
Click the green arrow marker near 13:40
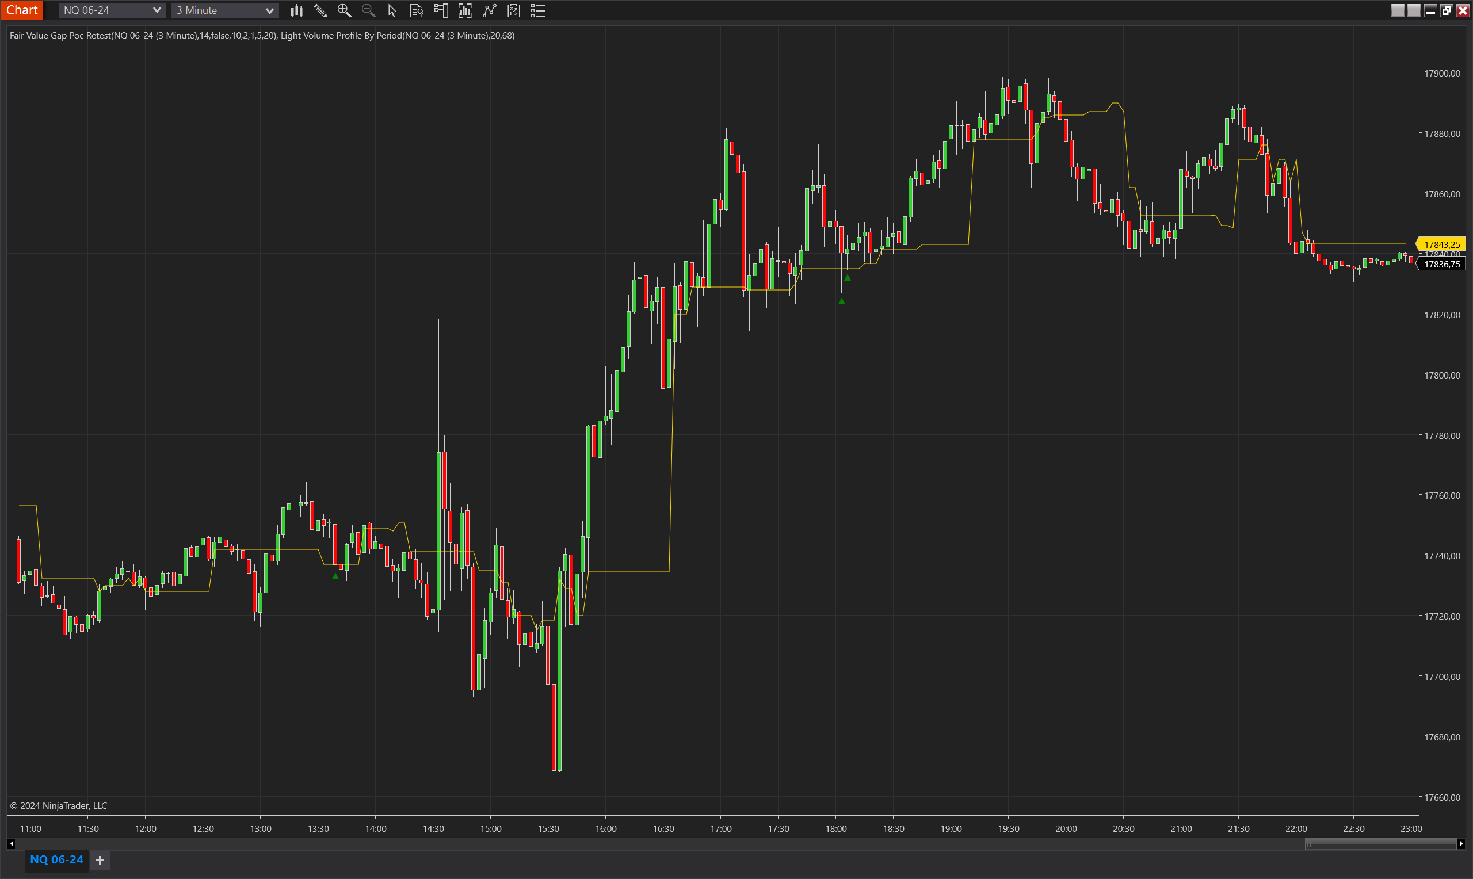[335, 576]
